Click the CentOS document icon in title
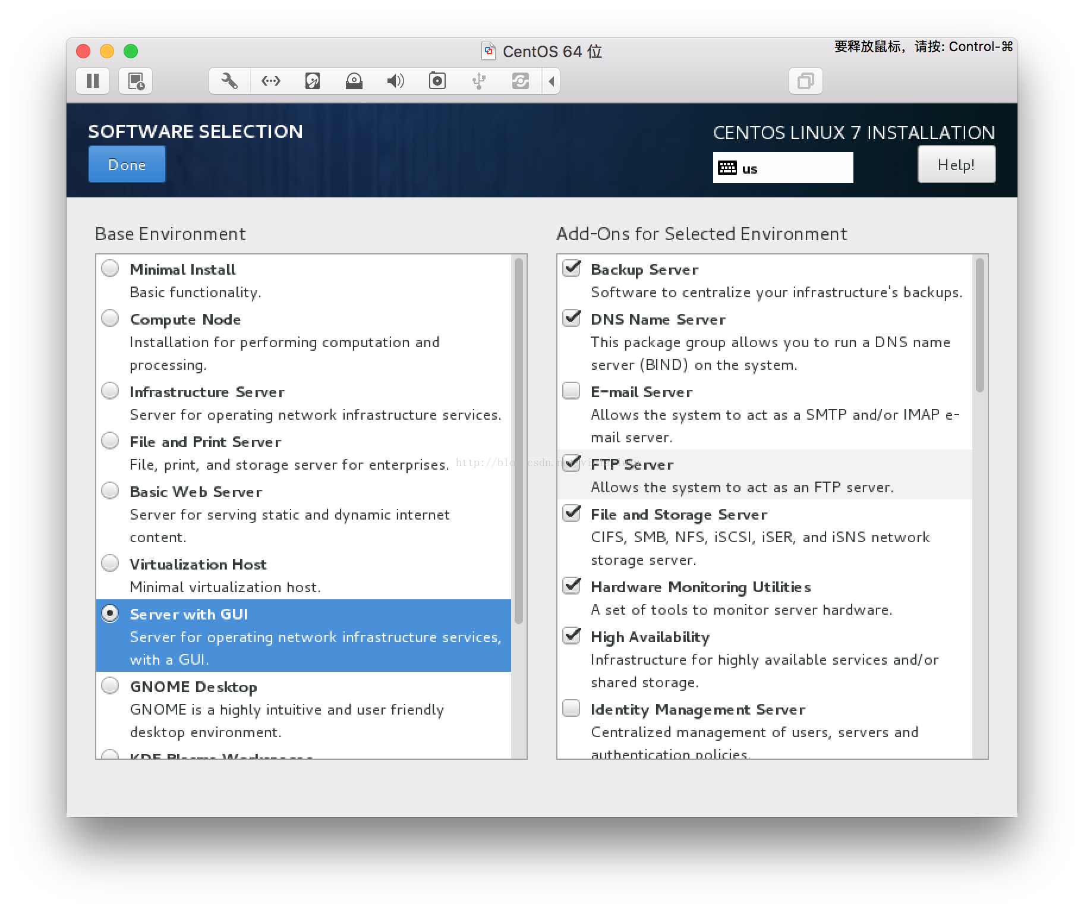1084x912 pixels. (489, 51)
